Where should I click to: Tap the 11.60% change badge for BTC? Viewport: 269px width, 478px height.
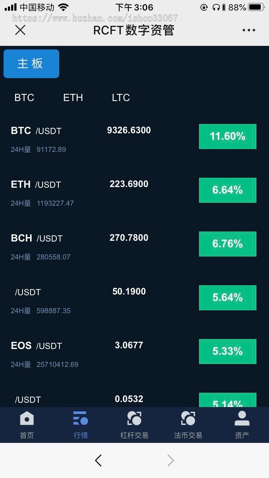tap(227, 136)
